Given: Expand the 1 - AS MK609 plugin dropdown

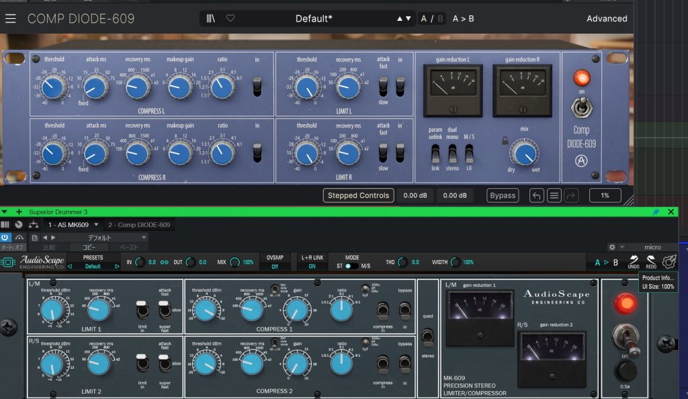Looking at the screenshot, I should coord(96,224).
